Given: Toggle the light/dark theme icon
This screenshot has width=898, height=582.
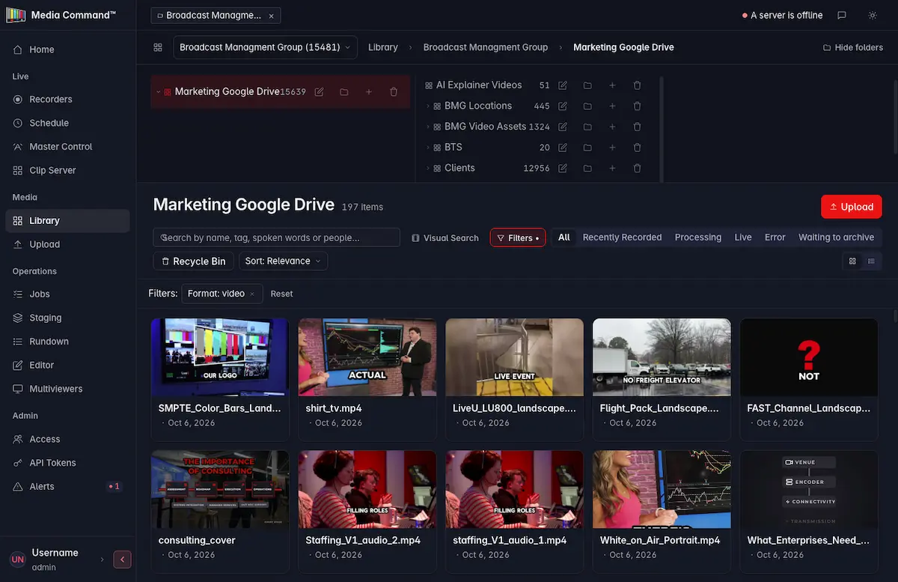Looking at the screenshot, I should 873,15.
